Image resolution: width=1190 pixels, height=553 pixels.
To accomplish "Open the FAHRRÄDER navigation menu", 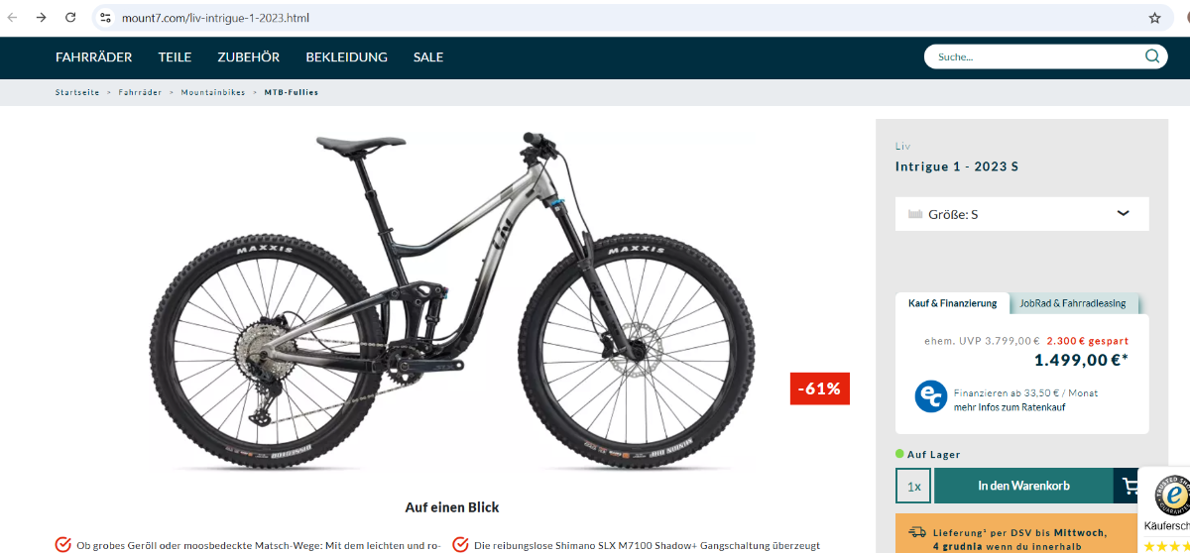I will pos(93,57).
